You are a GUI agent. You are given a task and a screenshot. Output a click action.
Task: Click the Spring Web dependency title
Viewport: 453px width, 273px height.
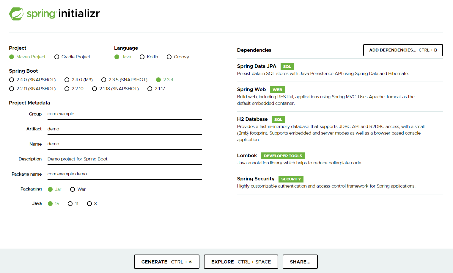coord(251,89)
